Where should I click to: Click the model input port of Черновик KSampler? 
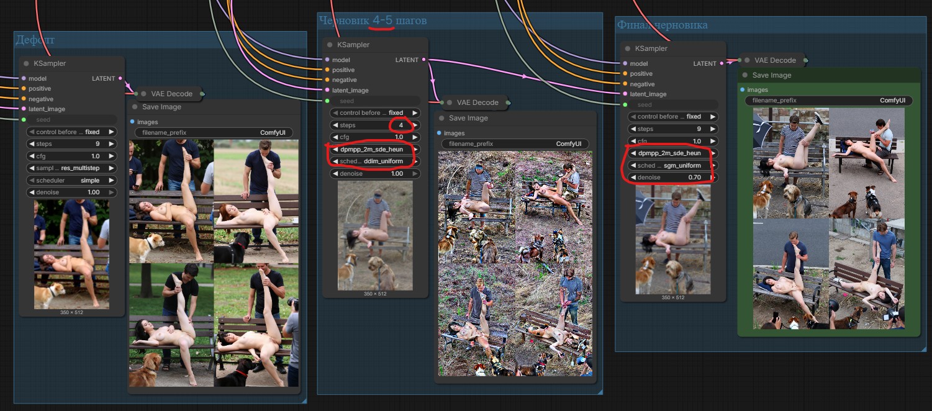click(x=327, y=60)
